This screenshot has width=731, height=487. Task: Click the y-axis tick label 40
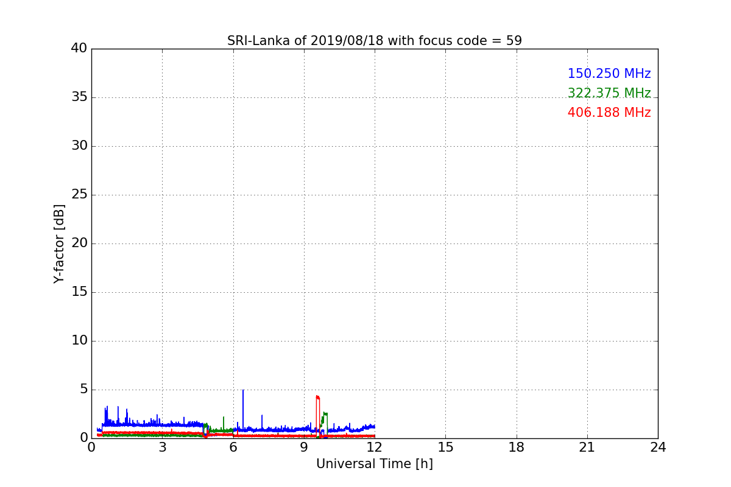pyautogui.click(x=79, y=49)
